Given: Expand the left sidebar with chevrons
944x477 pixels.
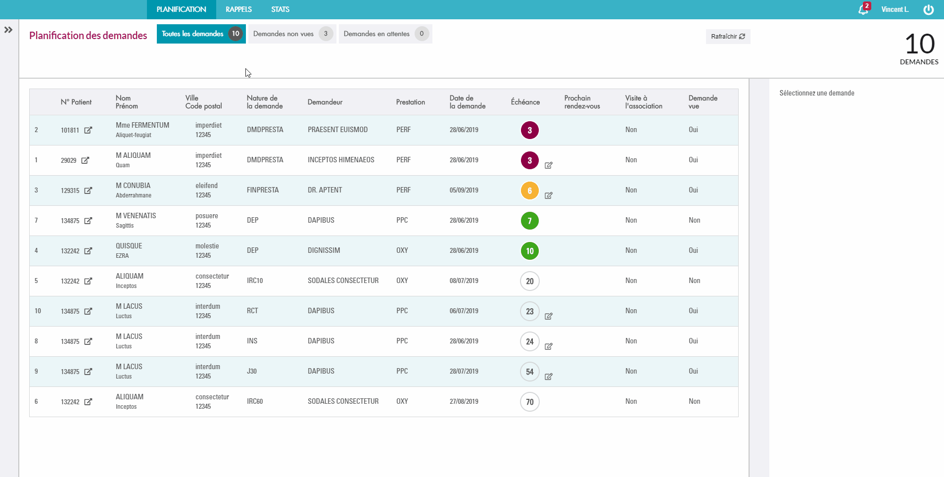Looking at the screenshot, I should click(8, 30).
